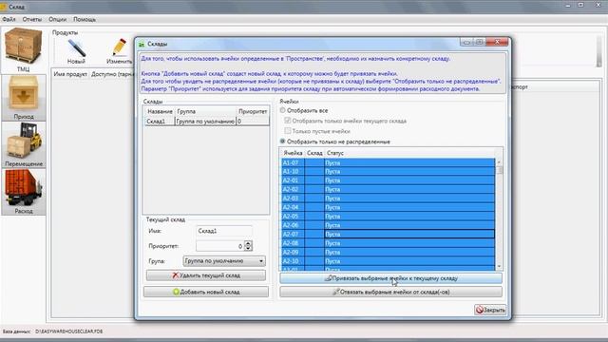Select cell row A1-07
Viewport: 608px width, 342px height.
388,162
